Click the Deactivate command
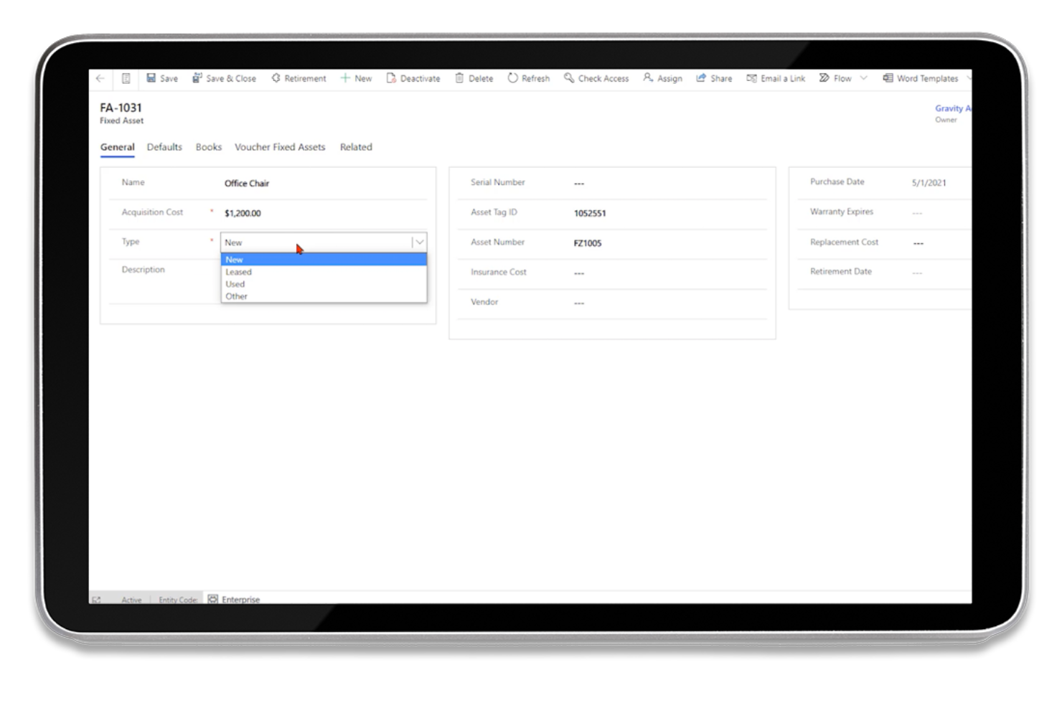Screen dimensions: 1062x708 (413, 78)
